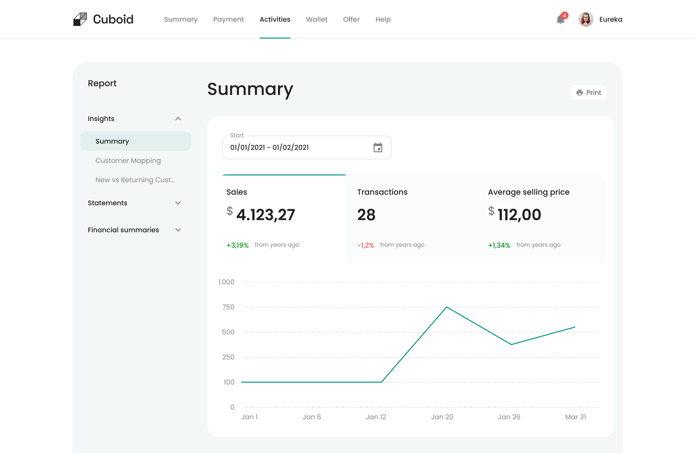Select the Average selling price card
Screen dimensions: 695x453
[542, 218]
